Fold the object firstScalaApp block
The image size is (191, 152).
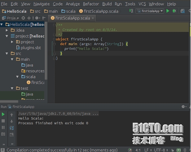(x=54, y=39)
